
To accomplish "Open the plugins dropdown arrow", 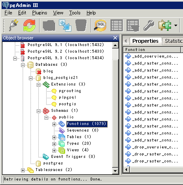I will click(x=176, y=25).
